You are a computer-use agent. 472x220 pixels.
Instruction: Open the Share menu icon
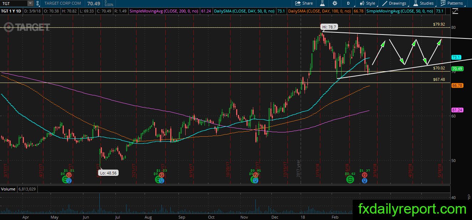coord(298,3)
